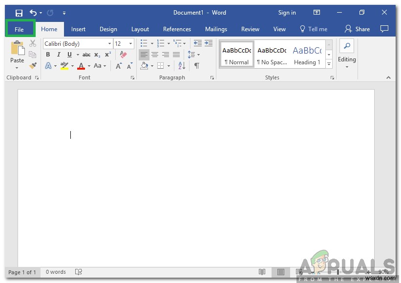Toggle Superscript formatting
This screenshot has height=283, width=401.
coord(108,55)
